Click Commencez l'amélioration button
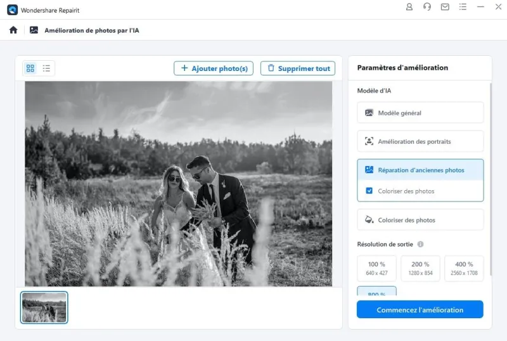The image size is (507, 341). pos(420,310)
